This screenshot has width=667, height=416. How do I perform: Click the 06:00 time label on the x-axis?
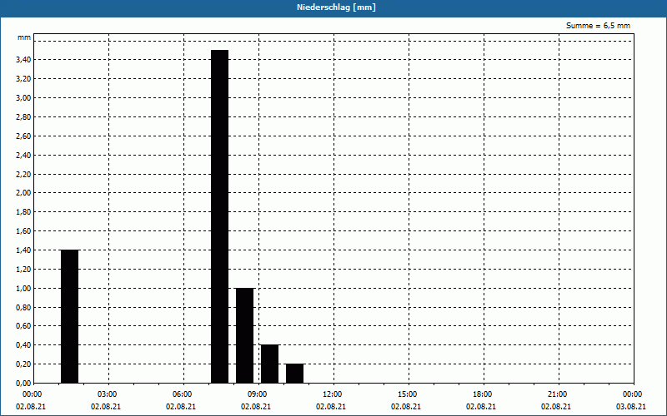183,394
